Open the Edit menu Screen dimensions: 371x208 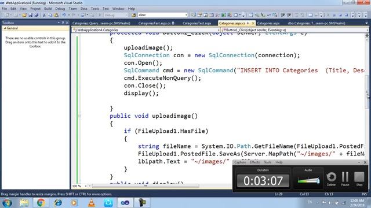(x=13, y=9)
